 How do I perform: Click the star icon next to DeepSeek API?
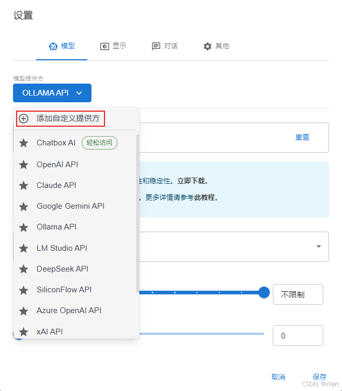coord(24,269)
